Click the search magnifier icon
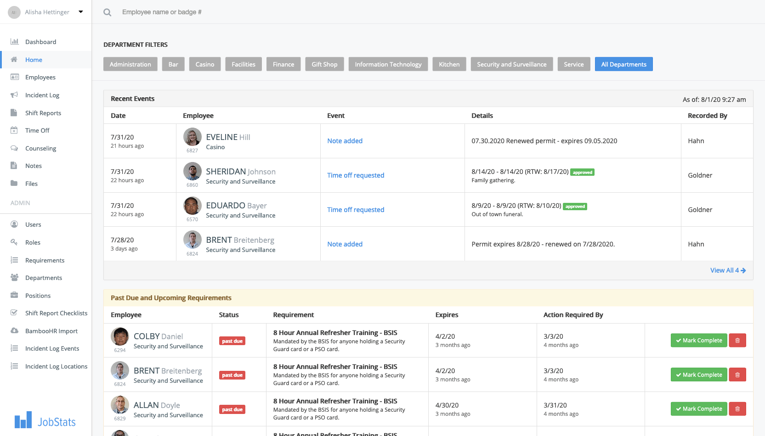The image size is (765, 436). [108, 12]
